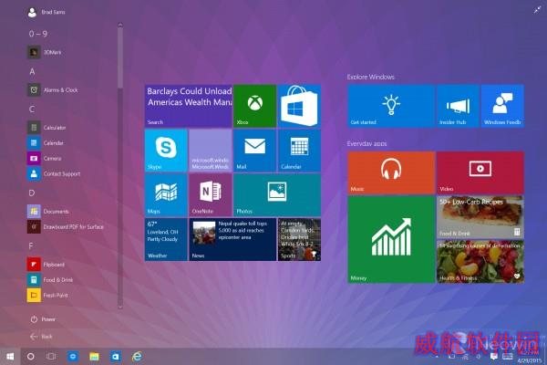Open the Outlook icon on the taskbar

point(115,356)
